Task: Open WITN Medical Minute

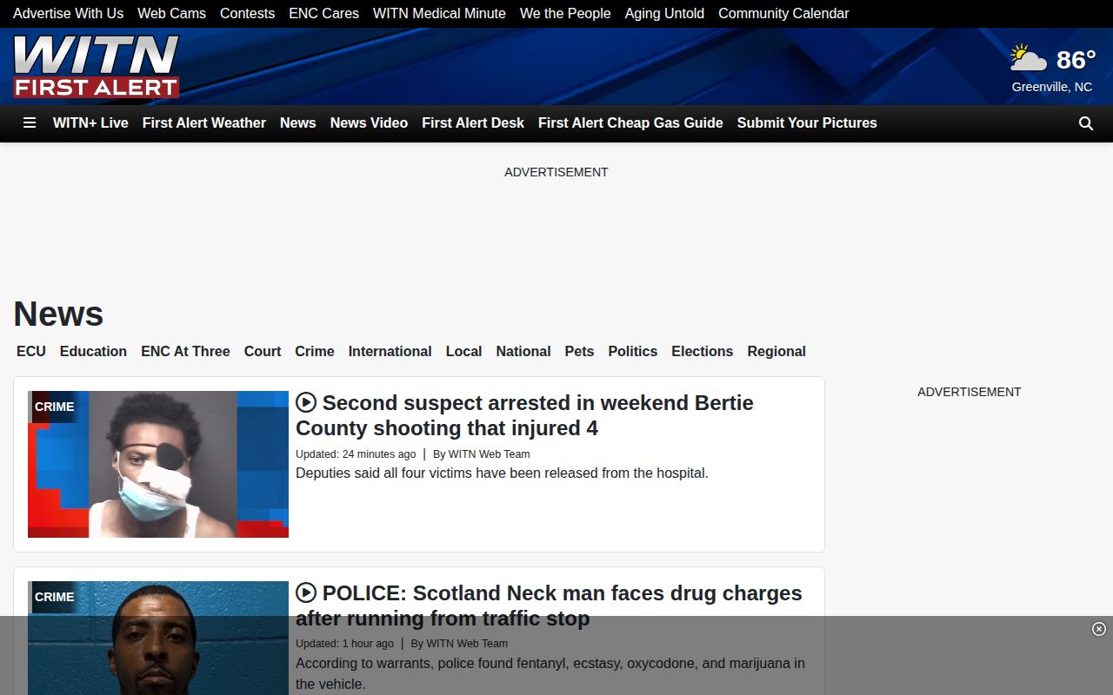Action: point(439,14)
